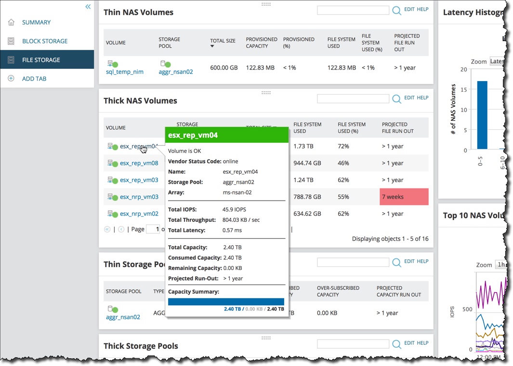Click the Summary home icon
Image resolution: width=513 pixels, height=366 pixels.
11,22
